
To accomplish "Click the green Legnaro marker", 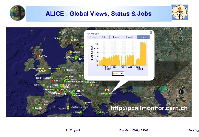I will tap(74, 91).
